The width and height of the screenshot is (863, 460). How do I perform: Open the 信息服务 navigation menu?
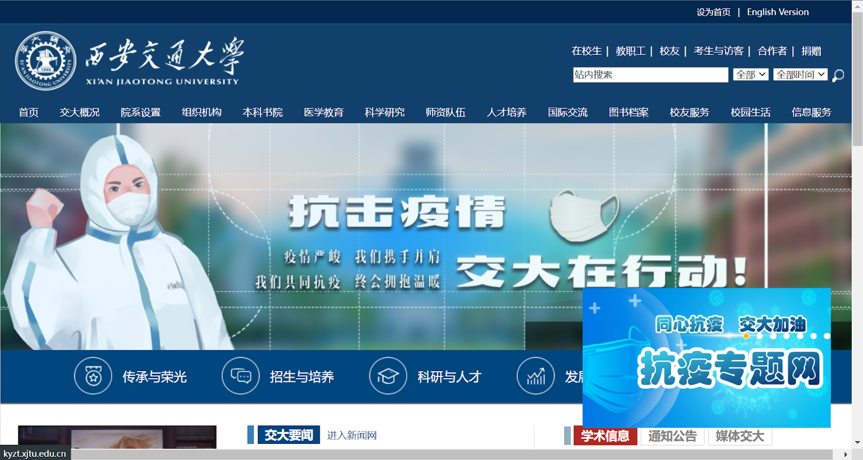811,112
